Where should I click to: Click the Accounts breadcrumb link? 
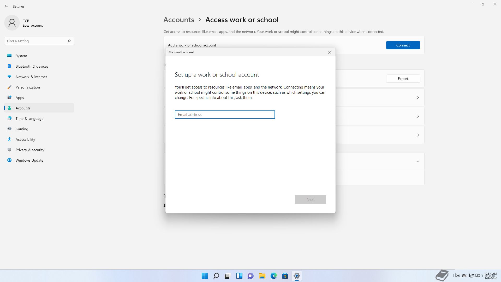[x=179, y=20]
